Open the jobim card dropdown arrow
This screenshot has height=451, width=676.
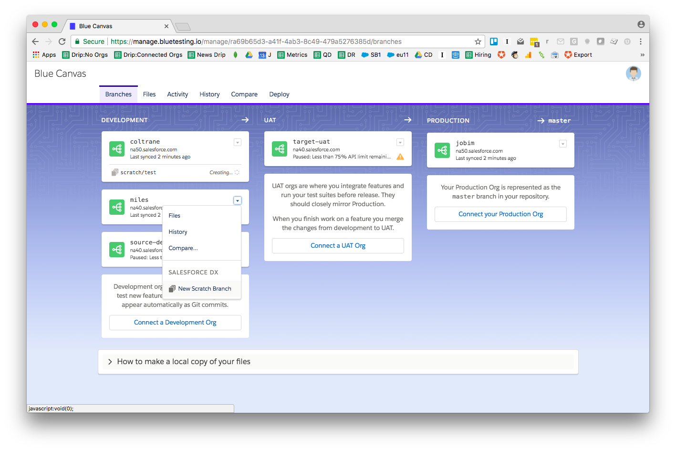563,144
